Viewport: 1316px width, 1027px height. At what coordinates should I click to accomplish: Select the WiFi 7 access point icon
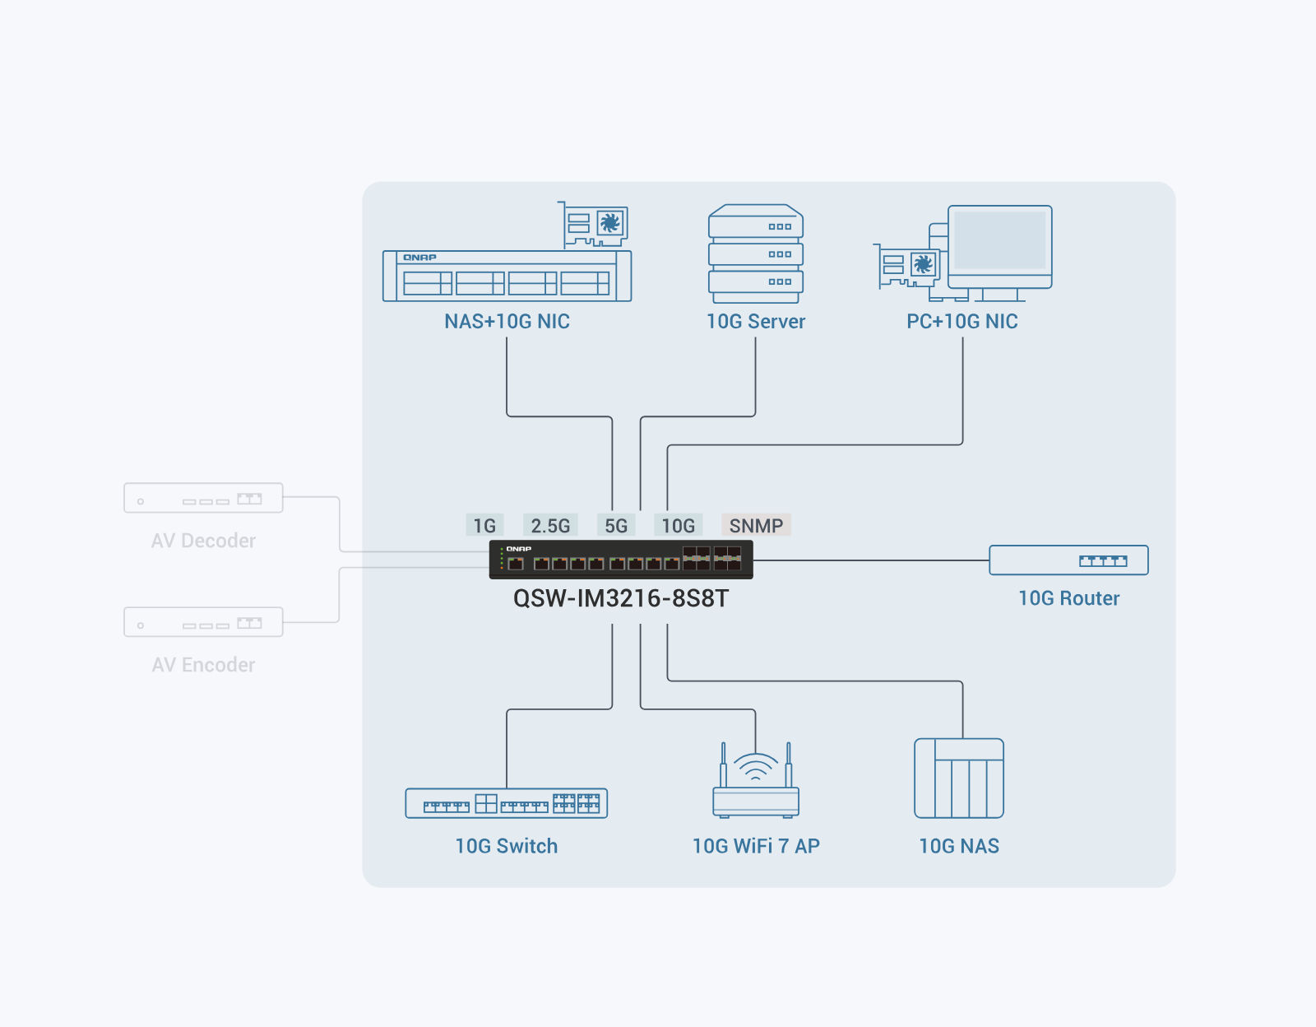point(756,780)
